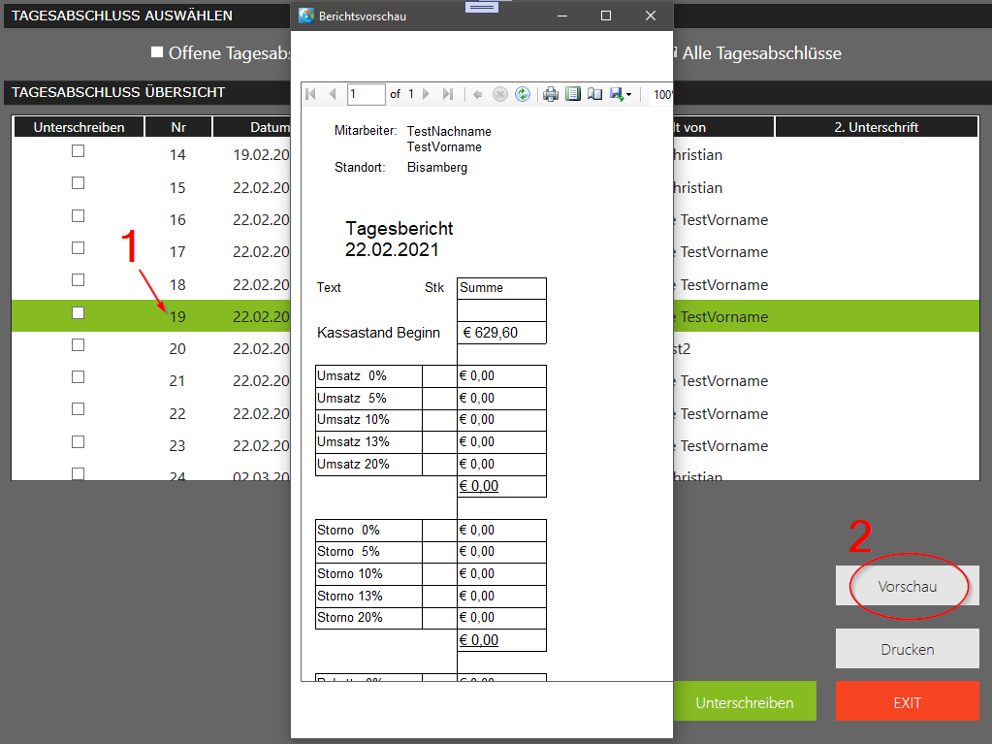Toggle the Offene Tagesabschlüsse checkbox

click(x=157, y=51)
